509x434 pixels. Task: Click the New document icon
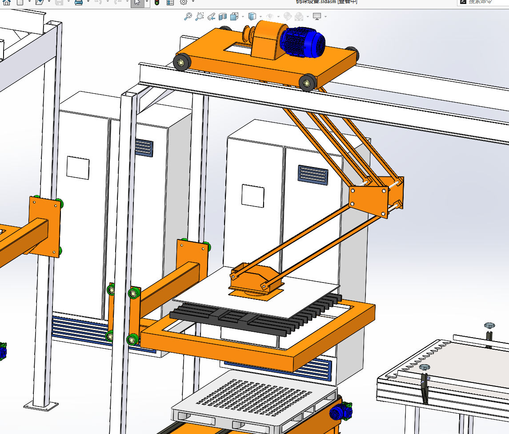(20, 2)
